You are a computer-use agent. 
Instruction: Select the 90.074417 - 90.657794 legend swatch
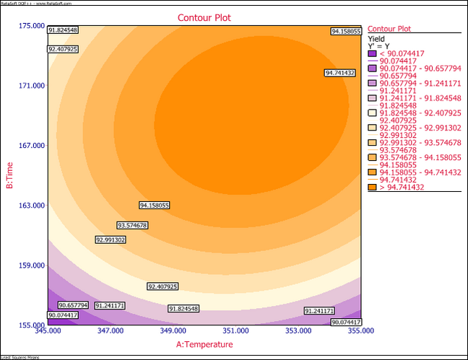[372, 69]
